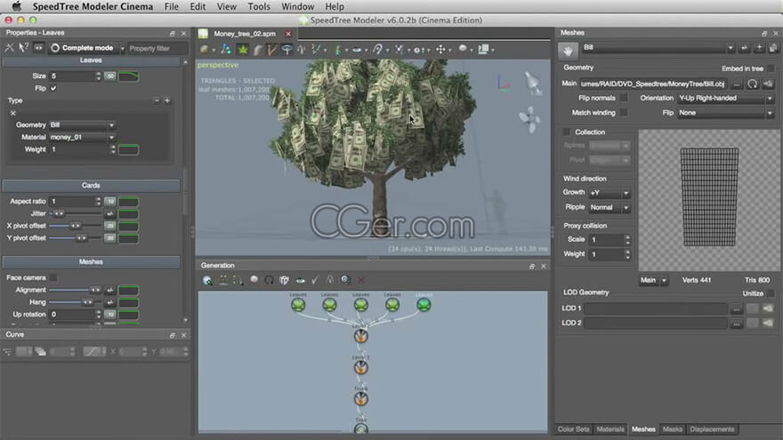Screen dimensions: 783x440
Task: Open the Geometry Bill dropdown
Action: (x=83, y=124)
